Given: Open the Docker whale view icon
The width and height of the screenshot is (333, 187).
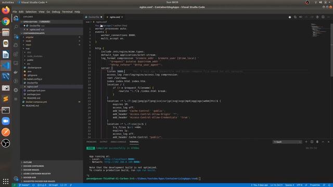Looking at the screenshot, I should (x=16, y=72).
